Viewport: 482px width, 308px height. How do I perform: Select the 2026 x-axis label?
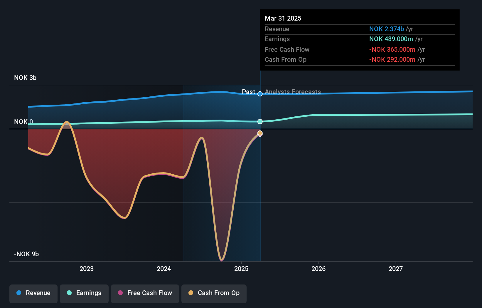318,269
